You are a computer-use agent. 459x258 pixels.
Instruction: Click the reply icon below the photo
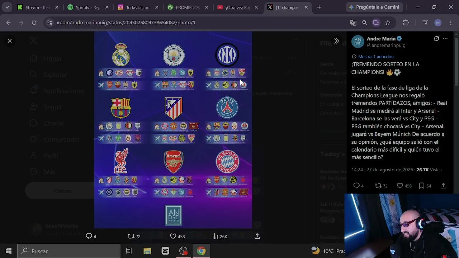pyautogui.click(x=89, y=236)
